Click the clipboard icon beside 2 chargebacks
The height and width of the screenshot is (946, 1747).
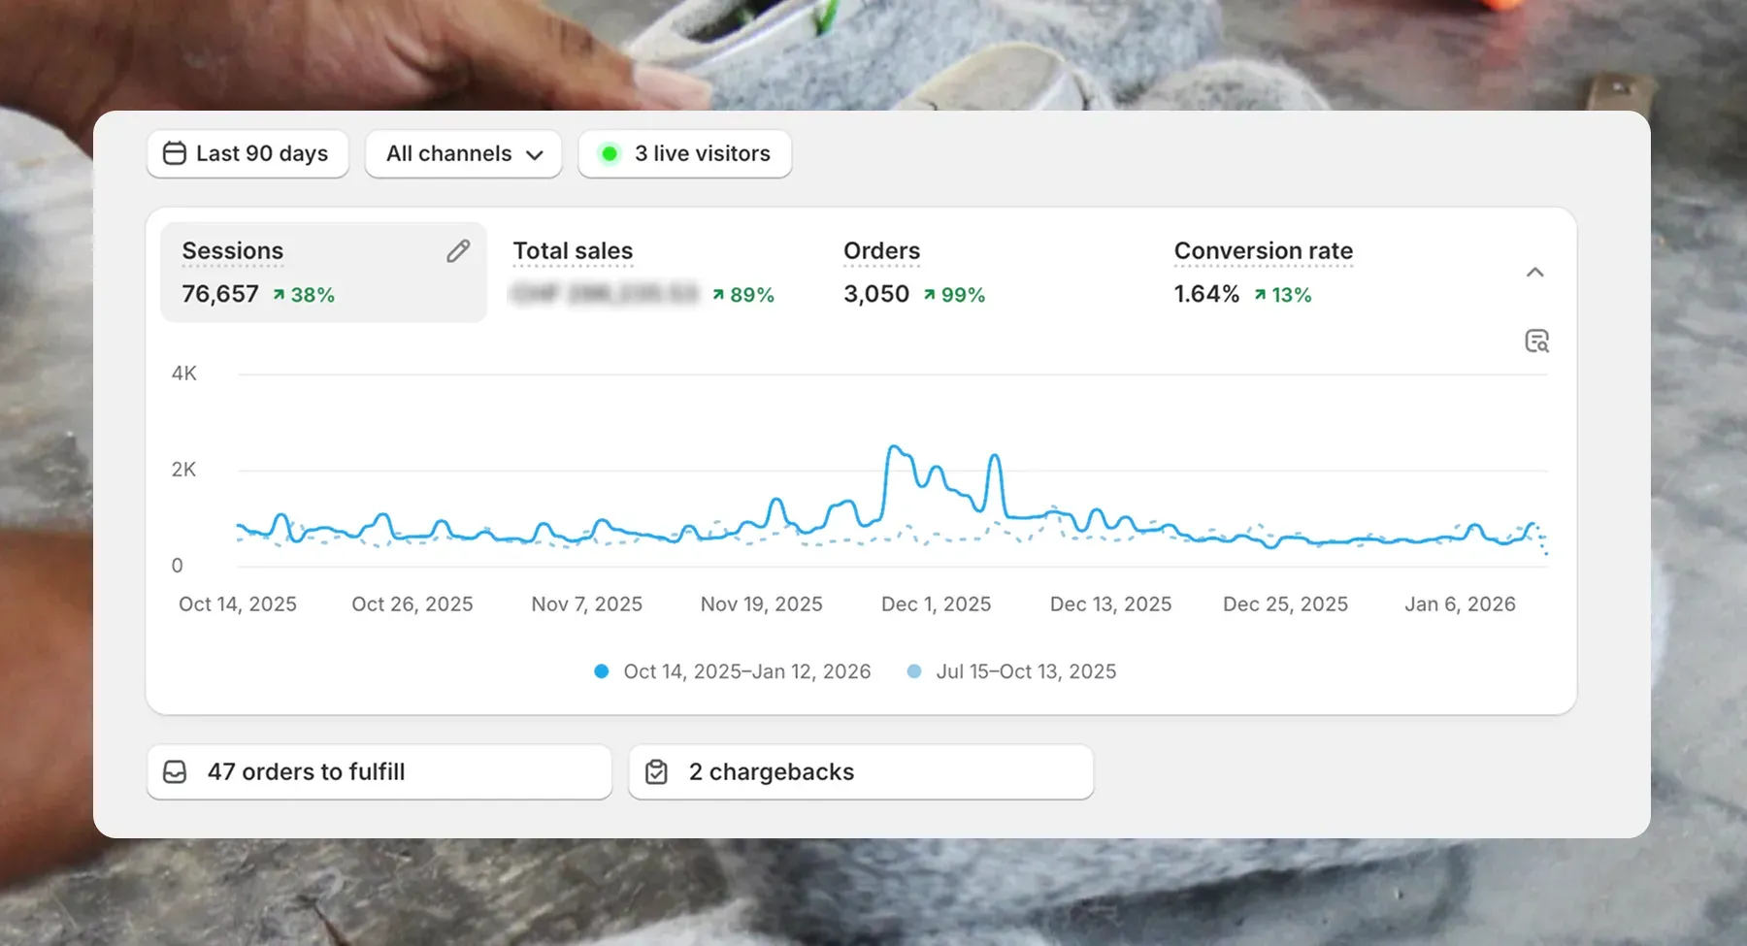pos(657,771)
